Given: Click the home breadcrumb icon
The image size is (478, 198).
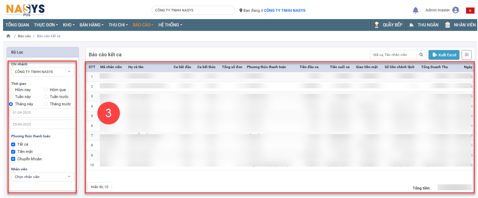Looking at the screenshot, I should pyautogui.click(x=8, y=36).
